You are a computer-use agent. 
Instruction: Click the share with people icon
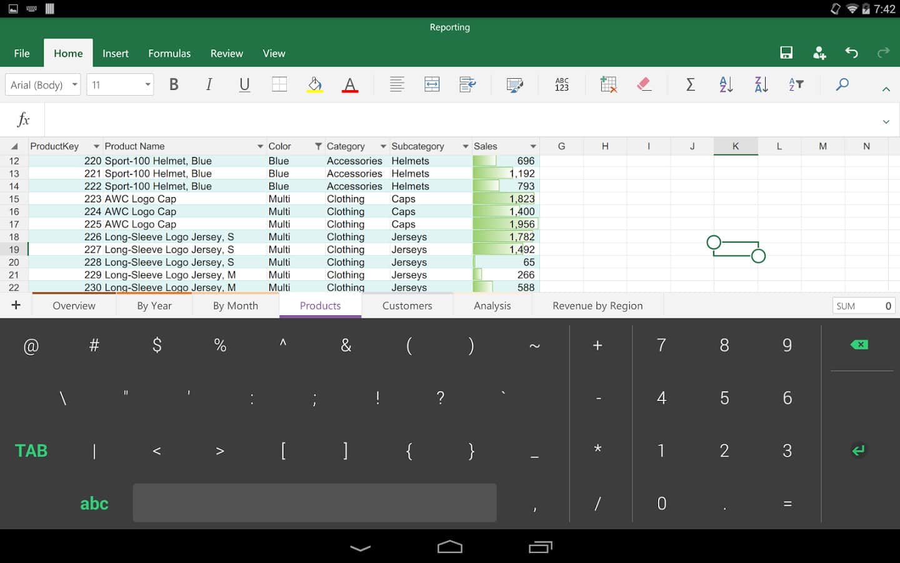point(819,53)
